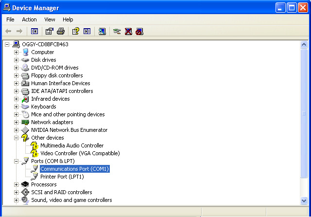Collapse the Other devices node
The image size is (311, 217).
pyautogui.click(x=16, y=138)
